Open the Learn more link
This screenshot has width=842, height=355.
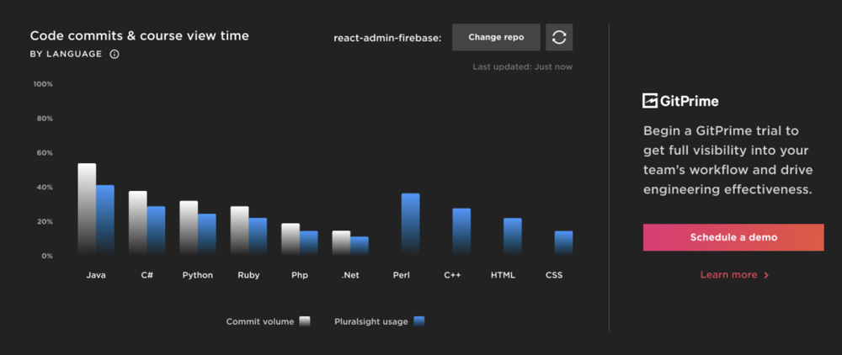(728, 275)
